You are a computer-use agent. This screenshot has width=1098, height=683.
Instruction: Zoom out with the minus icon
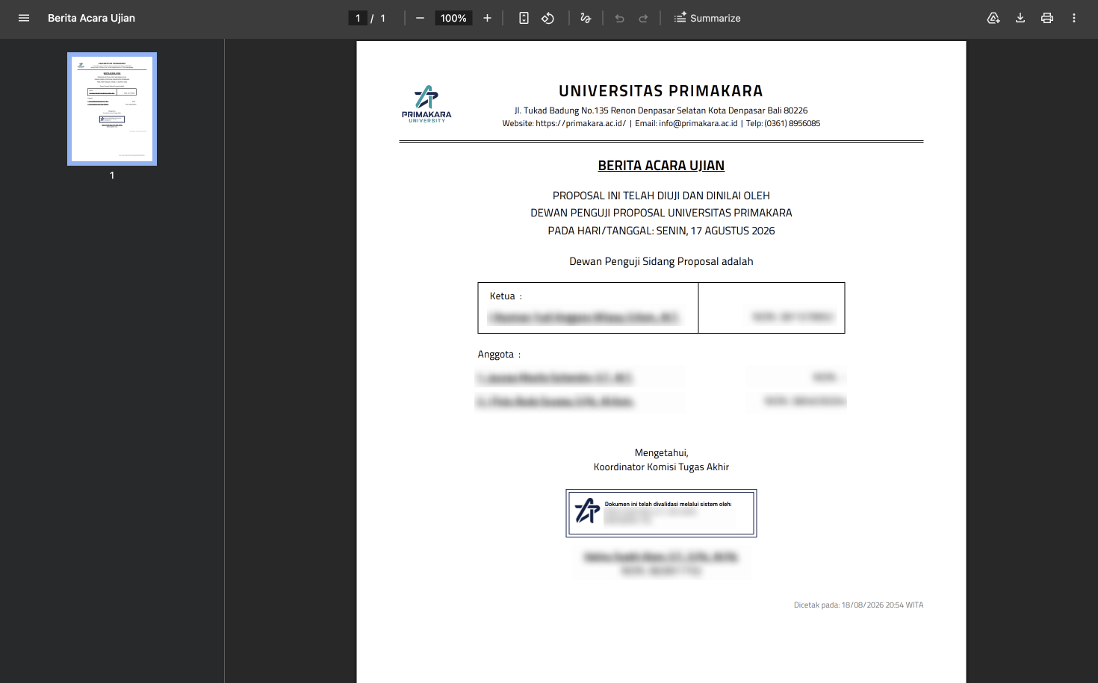click(420, 18)
